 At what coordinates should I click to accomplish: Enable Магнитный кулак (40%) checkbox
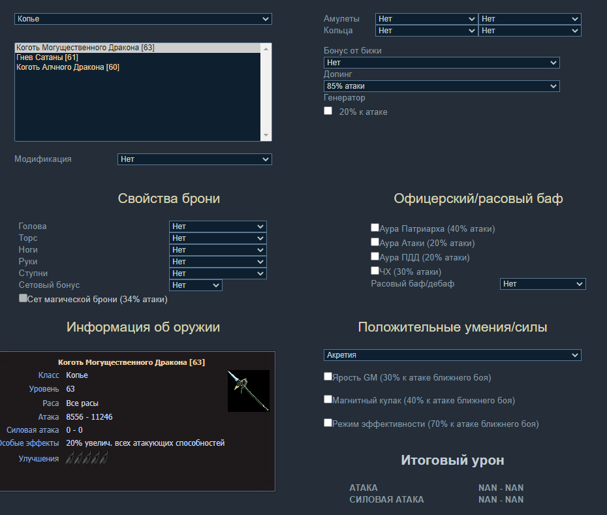[328, 399]
